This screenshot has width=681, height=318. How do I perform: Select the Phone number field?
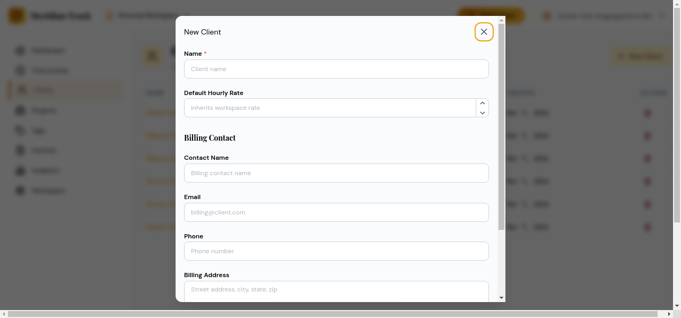click(336, 251)
